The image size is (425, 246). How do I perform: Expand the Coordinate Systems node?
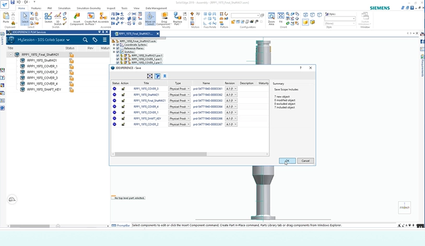114,45
